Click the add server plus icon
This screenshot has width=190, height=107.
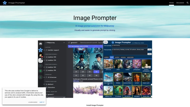40,66
